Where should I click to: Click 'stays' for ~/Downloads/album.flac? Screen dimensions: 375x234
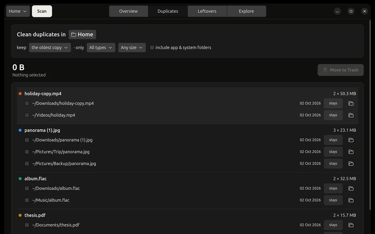point(333,188)
